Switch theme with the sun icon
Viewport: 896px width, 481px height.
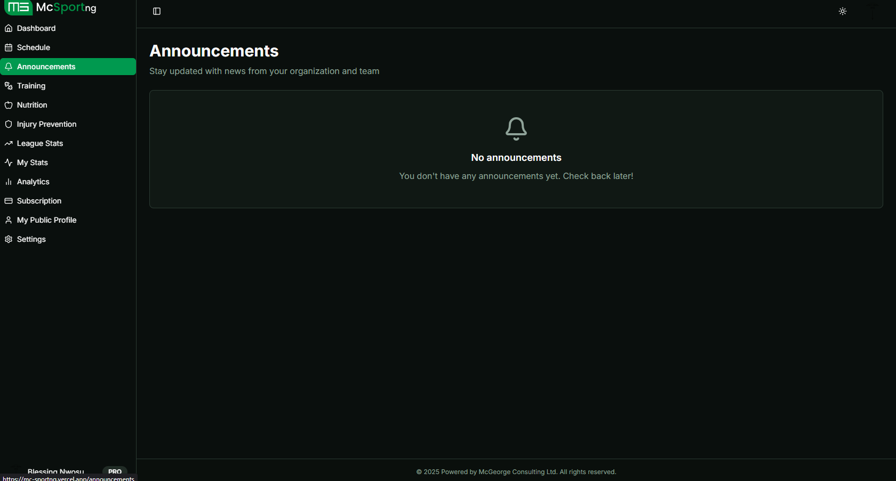click(843, 11)
